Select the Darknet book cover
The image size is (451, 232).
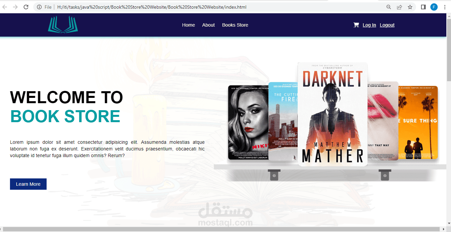click(x=333, y=114)
